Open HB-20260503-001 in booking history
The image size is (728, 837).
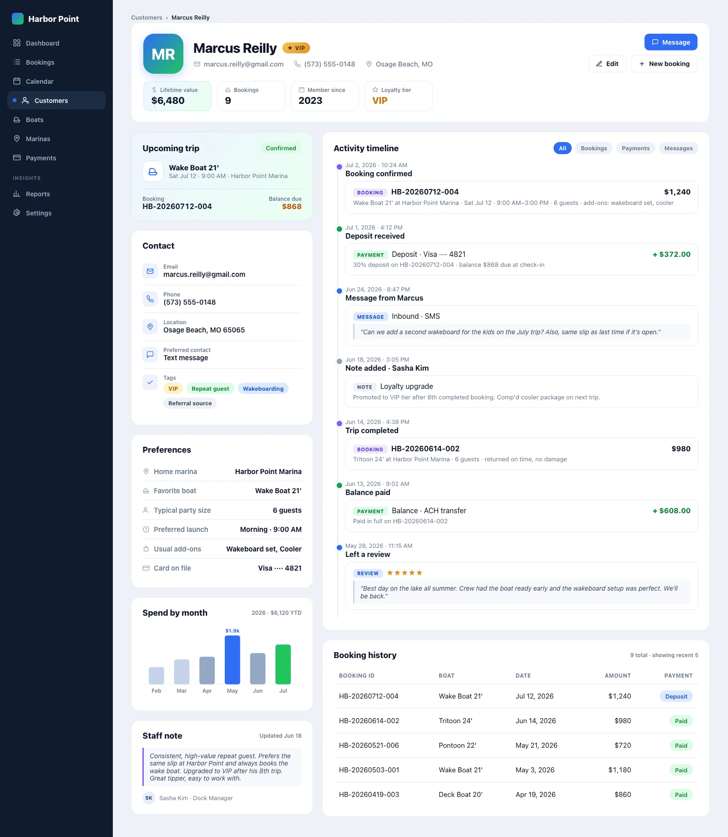pos(369,770)
